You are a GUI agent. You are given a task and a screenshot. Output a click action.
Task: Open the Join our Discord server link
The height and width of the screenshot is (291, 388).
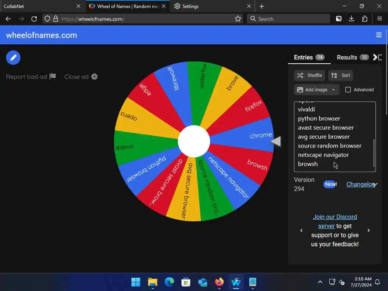tap(335, 221)
